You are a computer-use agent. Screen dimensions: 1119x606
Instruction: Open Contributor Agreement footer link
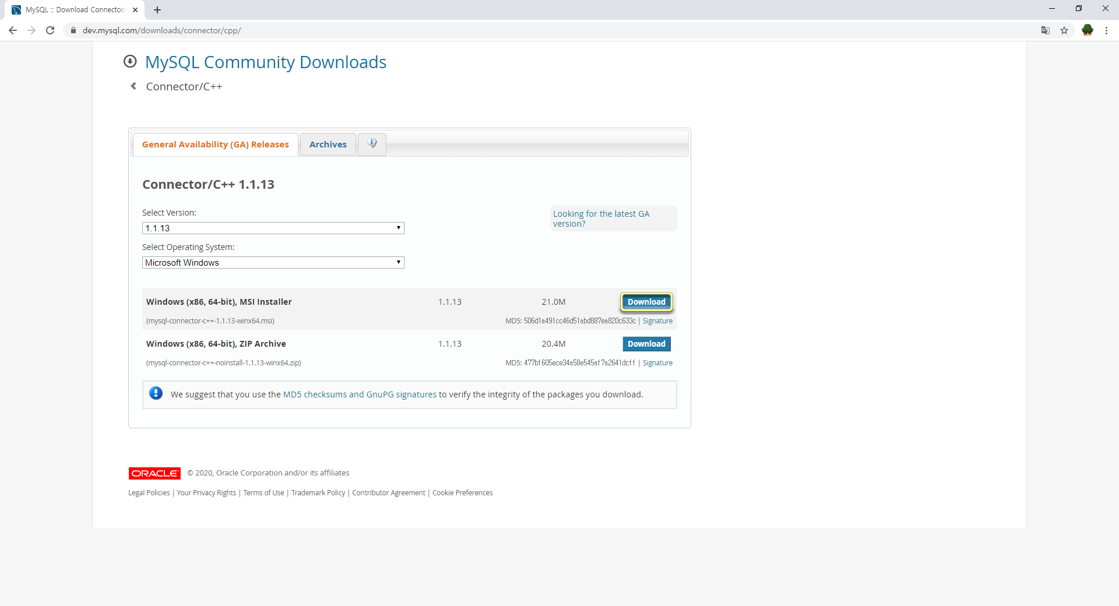click(389, 493)
